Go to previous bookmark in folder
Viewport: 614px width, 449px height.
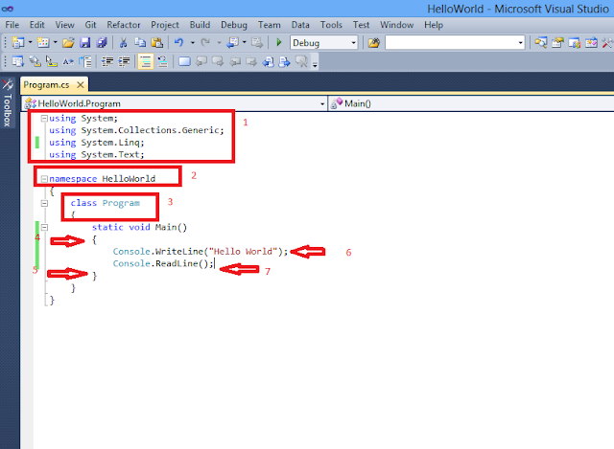click(x=235, y=61)
